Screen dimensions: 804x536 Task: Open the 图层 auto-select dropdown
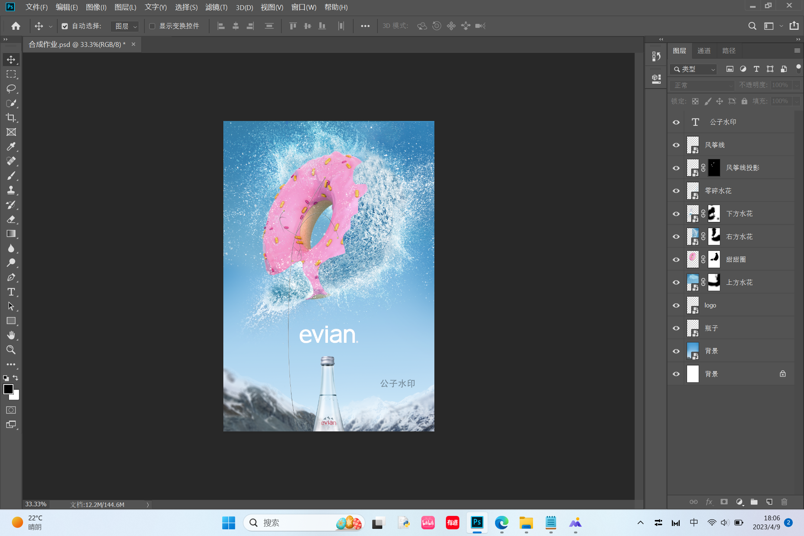coord(125,26)
